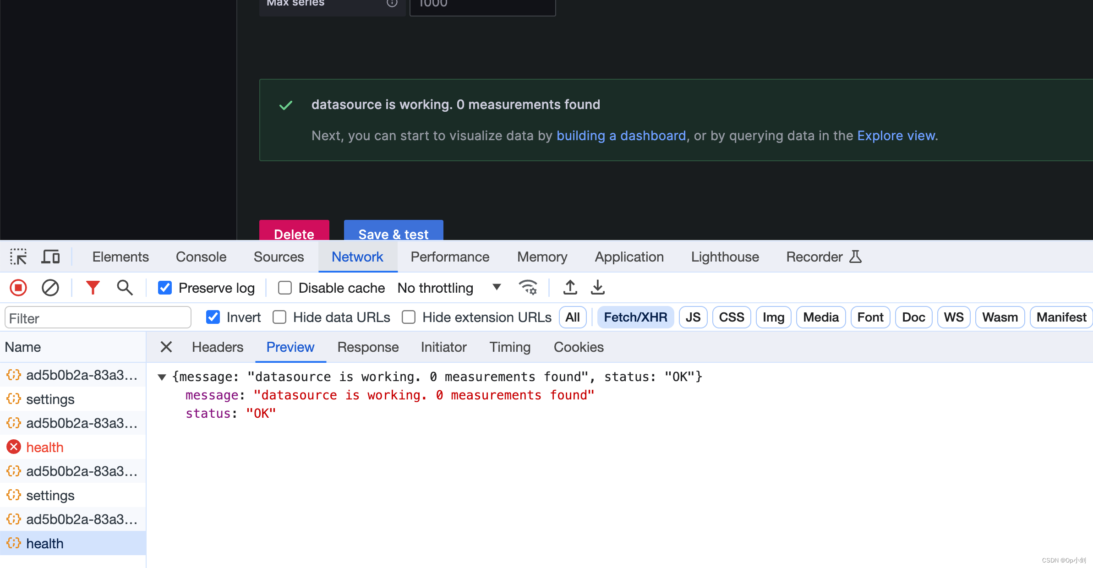Image resolution: width=1093 pixels, height=568 pixels.
Task: Click the import HAR upload icon
Action: point(570,288)
